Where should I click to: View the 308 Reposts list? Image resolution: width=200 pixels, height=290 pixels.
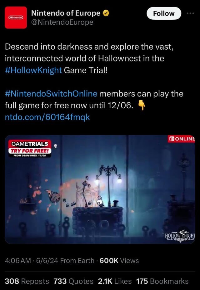pos(27,281)
